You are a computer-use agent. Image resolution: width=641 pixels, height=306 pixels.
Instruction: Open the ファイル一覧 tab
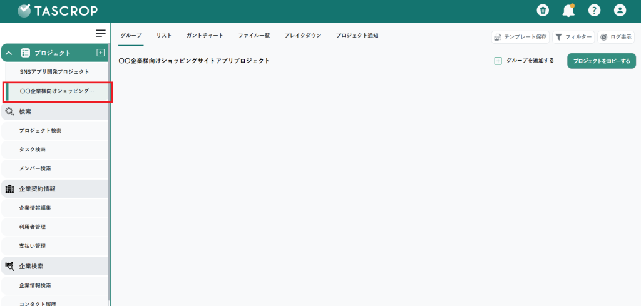(254, 36)
